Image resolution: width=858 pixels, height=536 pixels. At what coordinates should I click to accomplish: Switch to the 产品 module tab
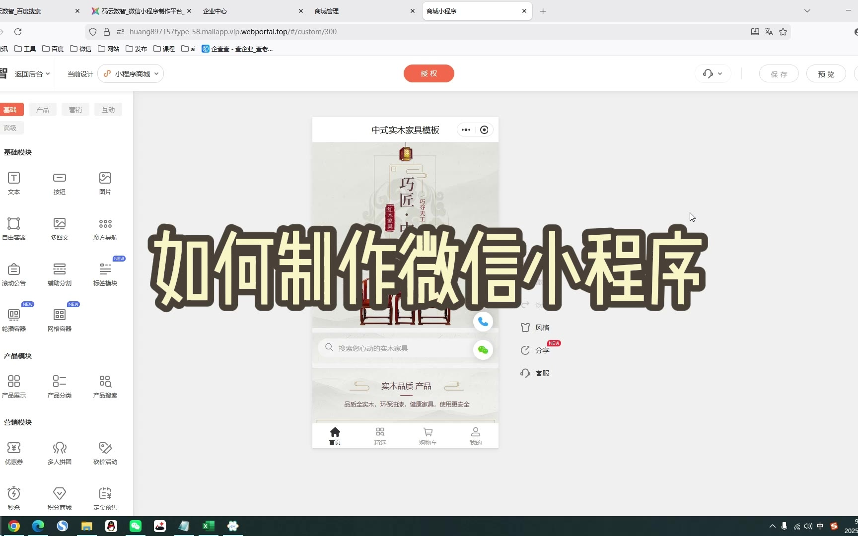click(43, 110)
